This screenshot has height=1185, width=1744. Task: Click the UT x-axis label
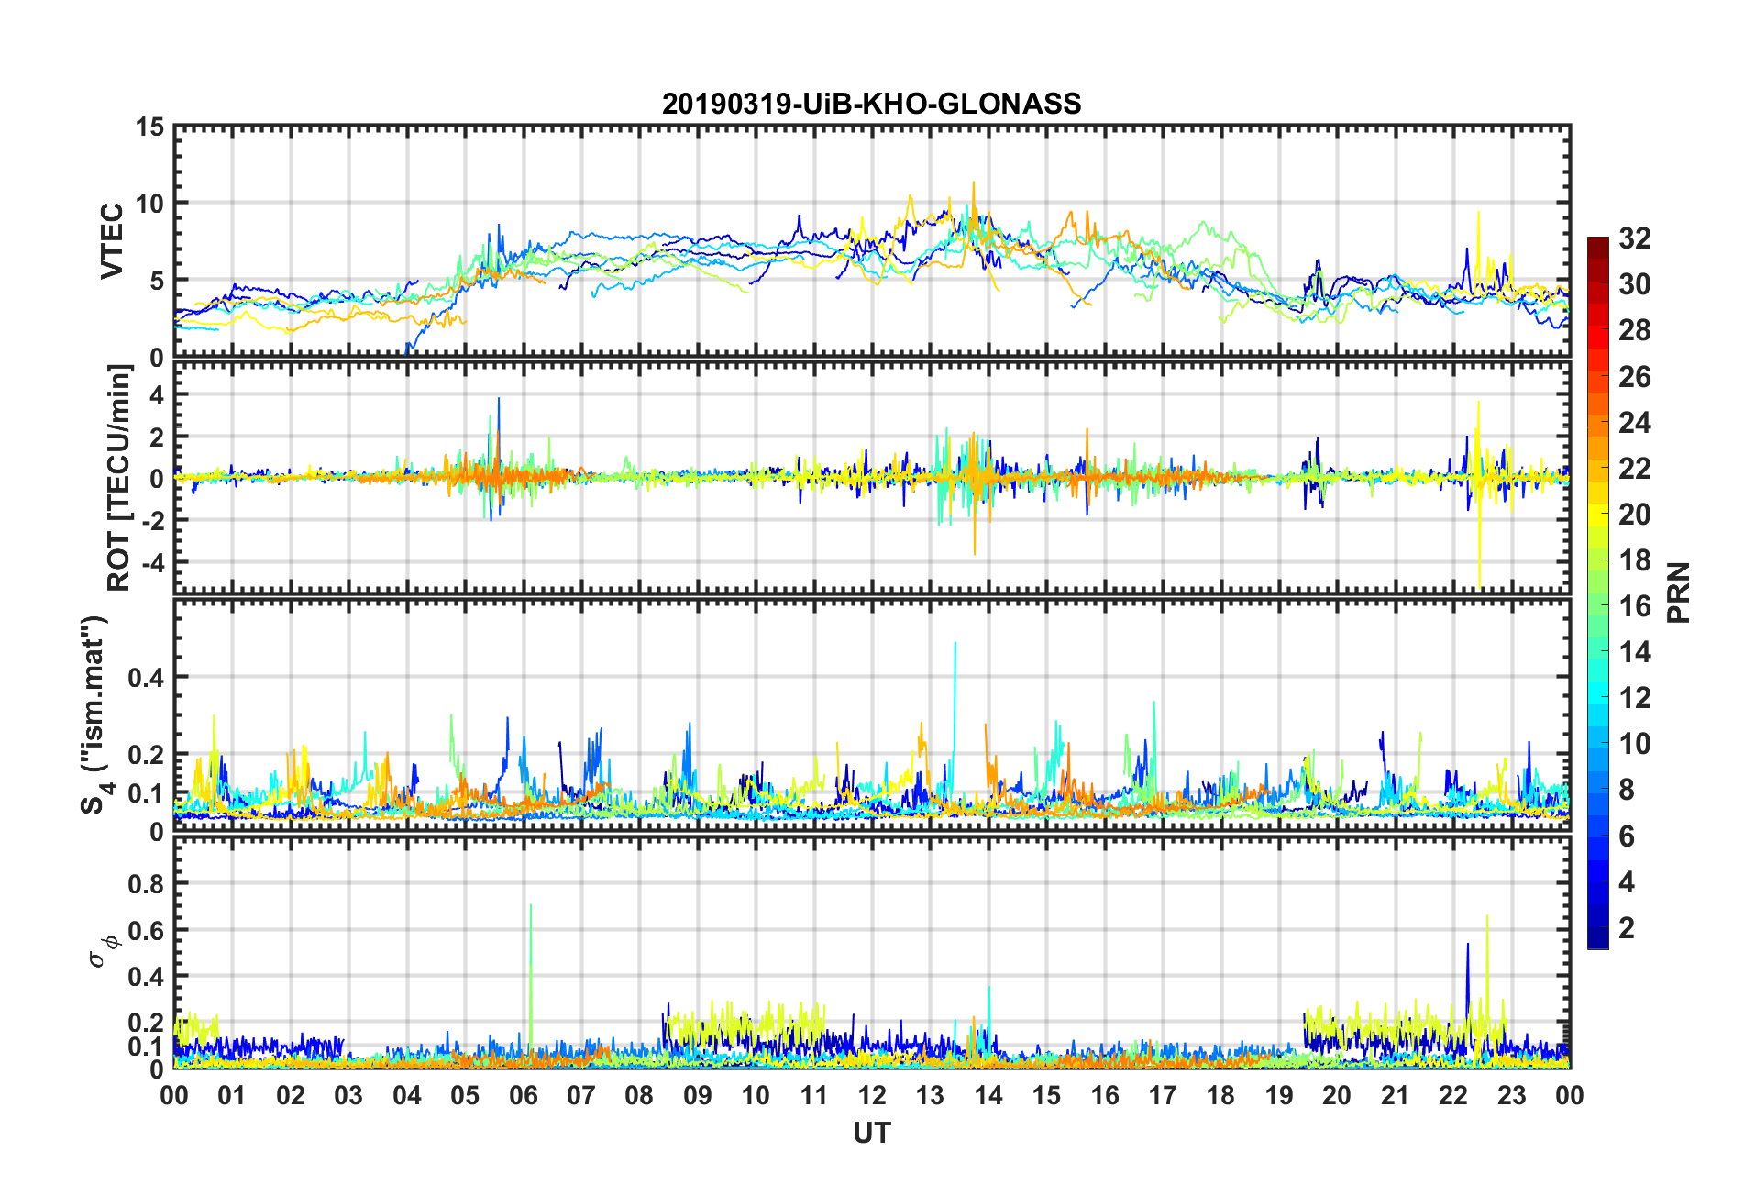[871, 1134]
